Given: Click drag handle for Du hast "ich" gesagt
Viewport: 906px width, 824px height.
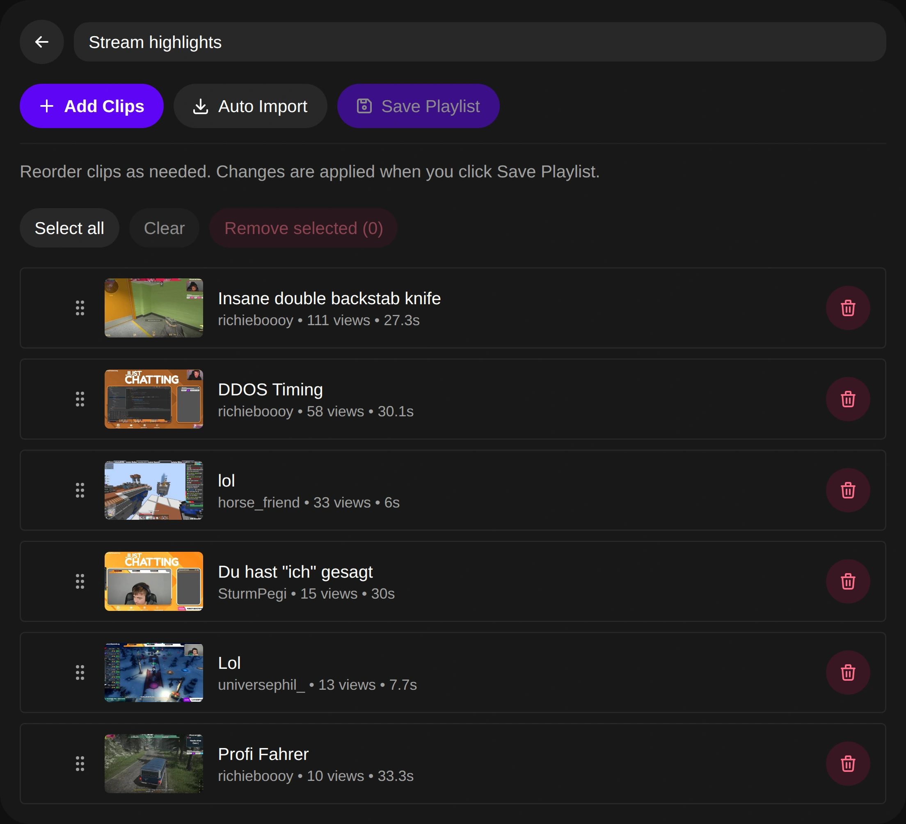Looking at the screenshot, I should [x=80, y=582].
